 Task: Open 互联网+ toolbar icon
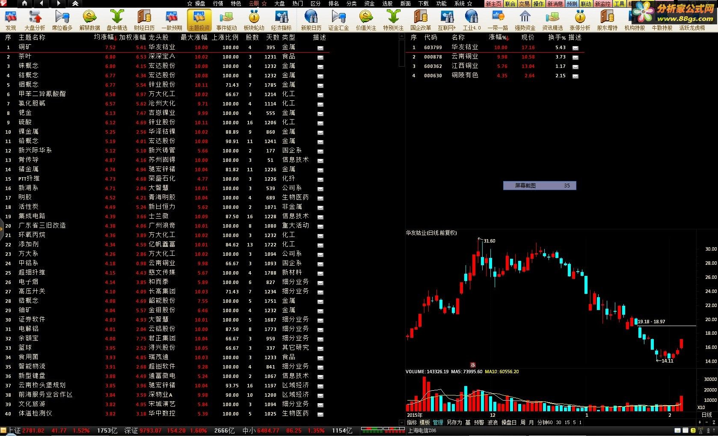click(x=447, y=20)
